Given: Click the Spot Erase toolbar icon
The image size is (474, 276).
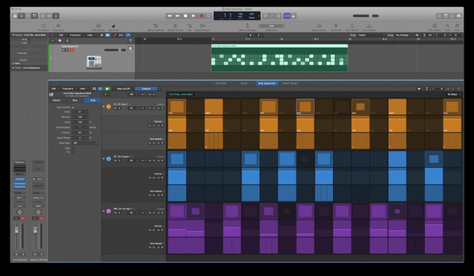Looking at the screenshot, I should pyautogui.click(x=113, y=27).
